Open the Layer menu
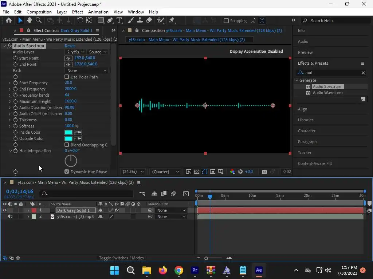This screenshot has height=279, width=373. click(62, 12)
